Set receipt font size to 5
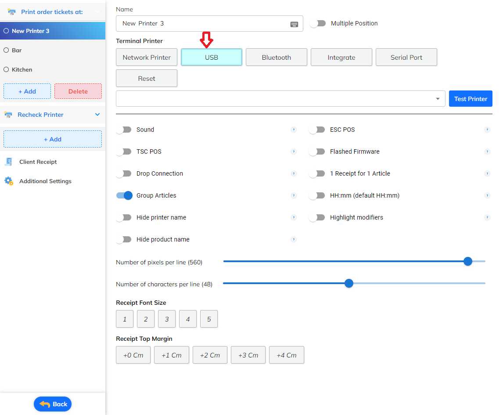 pos(209,319)
